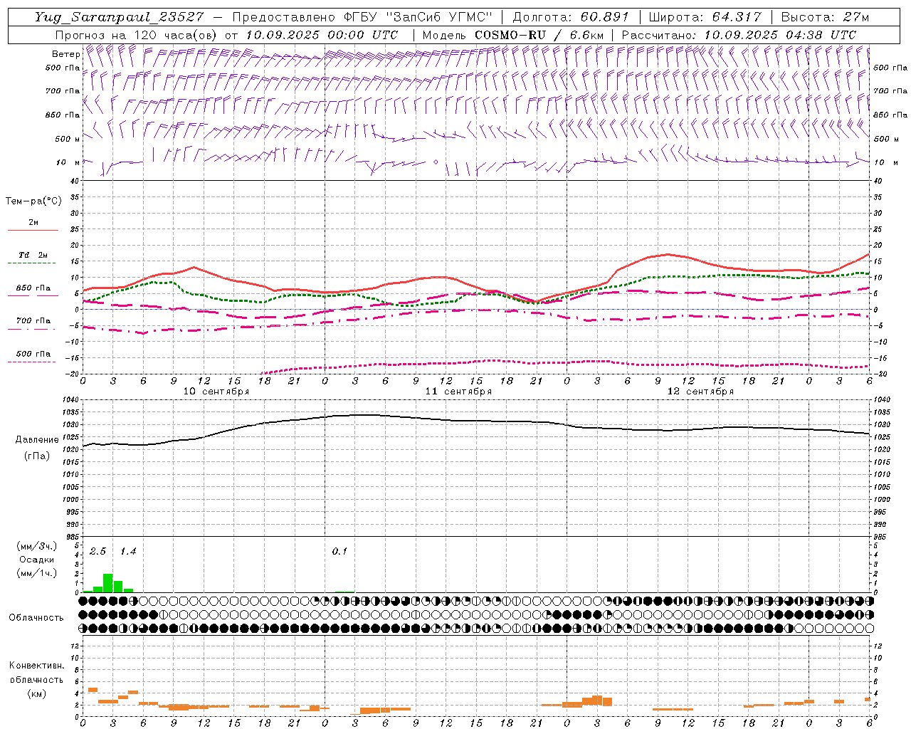Click the Давление pressure panel label
911x729 pixels.
tap(37, 440)
